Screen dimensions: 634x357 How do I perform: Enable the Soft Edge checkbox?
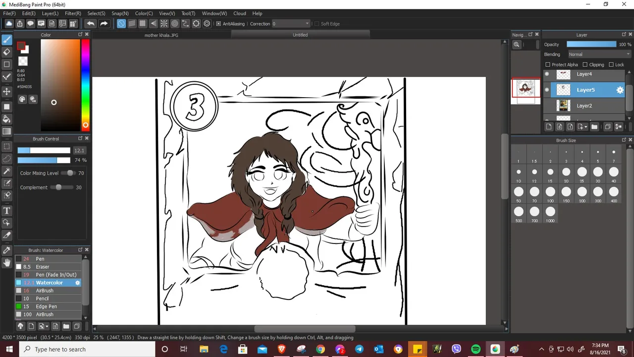pos(316,23)
